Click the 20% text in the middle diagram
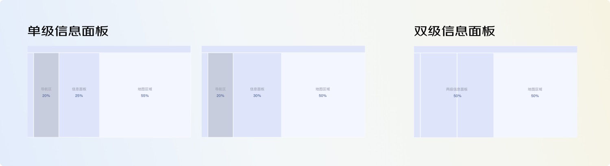The image size is (610, 166). coord(220,96)
